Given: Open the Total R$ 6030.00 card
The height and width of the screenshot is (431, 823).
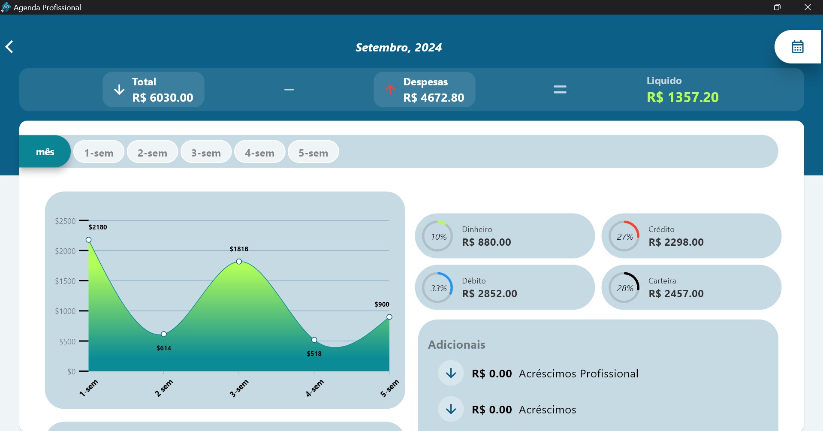Looking at the screenshot, I should point(154,90).
